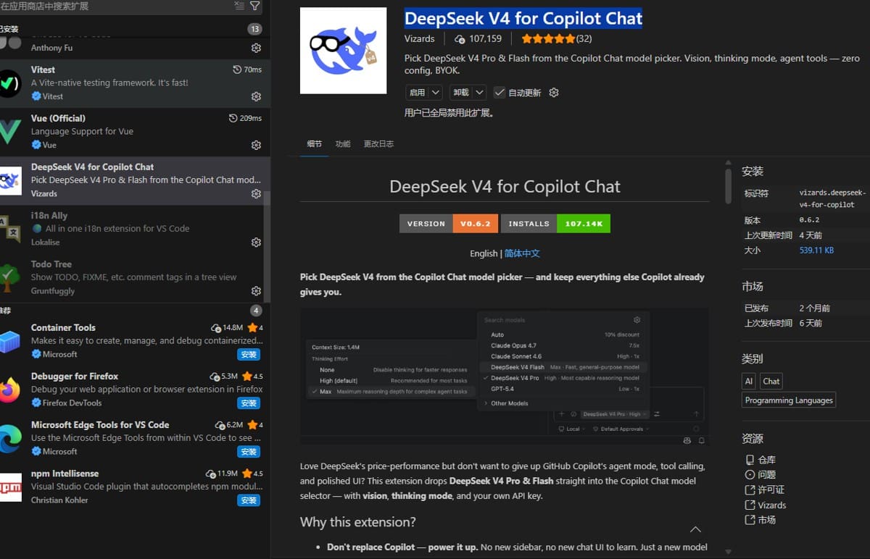Click the 539.11 KB size link

816,251
